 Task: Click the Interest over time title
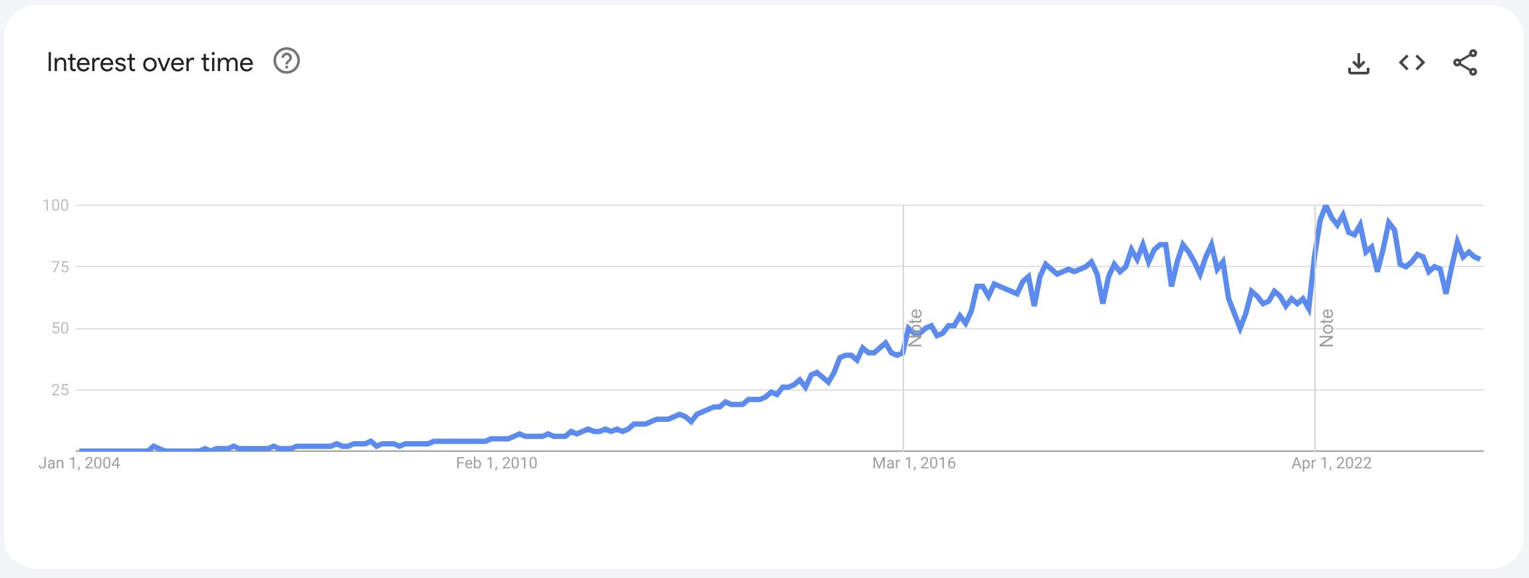(150, 61)
